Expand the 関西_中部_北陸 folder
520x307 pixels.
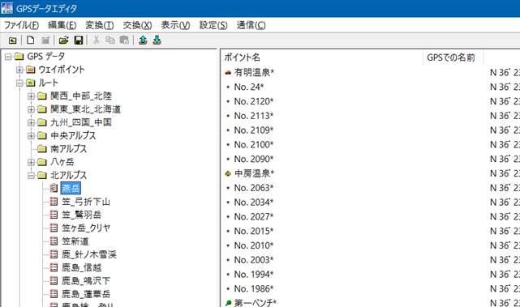click(31, 96)
